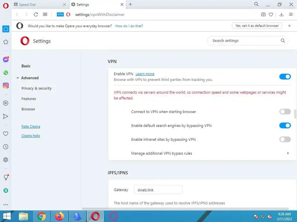Open the Downloads panel
This screenshot has height=222, width=297.
(281, 14)
